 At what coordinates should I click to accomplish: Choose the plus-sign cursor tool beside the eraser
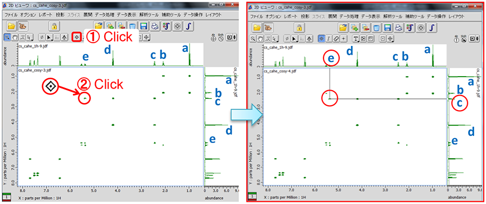344,38
